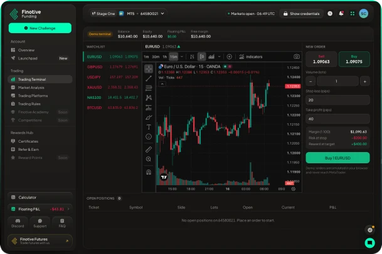The image size is (382, 254).
Task: Open the emoji and icons tool
Action: click(149, 136)
